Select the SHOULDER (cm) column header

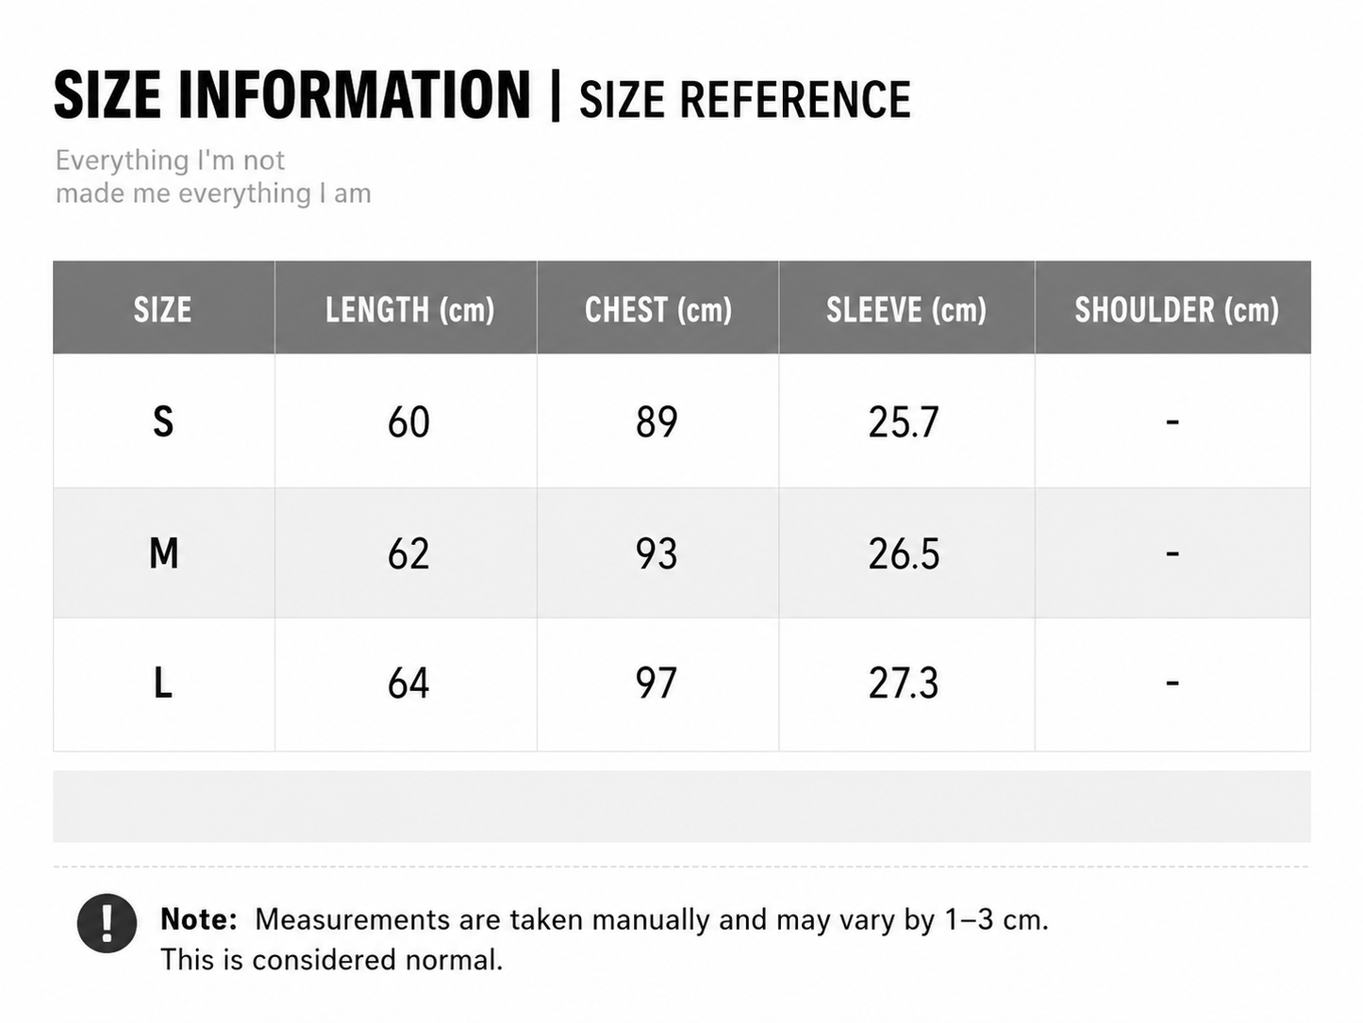tap(1176, 309)
